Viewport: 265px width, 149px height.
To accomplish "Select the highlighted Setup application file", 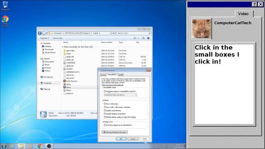I will 68,87.
